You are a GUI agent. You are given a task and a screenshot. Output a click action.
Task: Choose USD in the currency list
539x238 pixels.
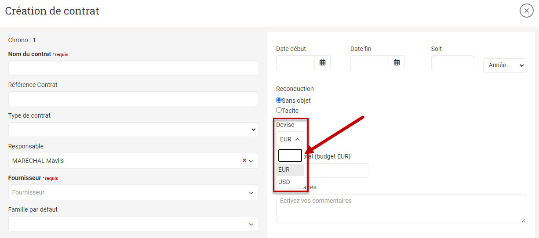284,182
